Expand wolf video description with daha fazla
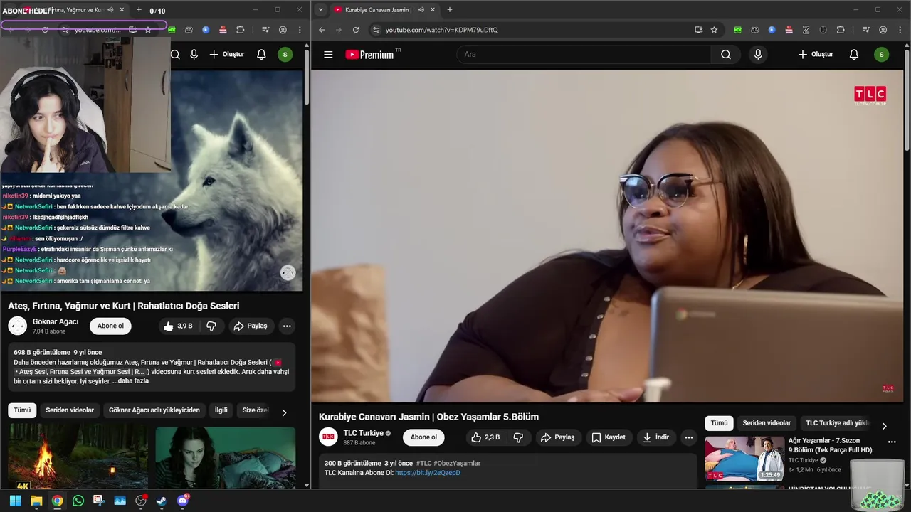 tap(133, 380)
